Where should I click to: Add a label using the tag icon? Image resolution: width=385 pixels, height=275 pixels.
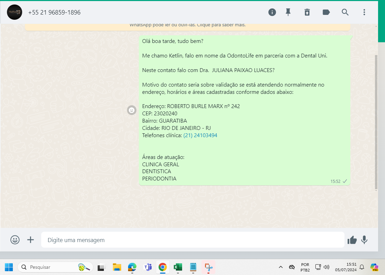(x=326, y=12)
